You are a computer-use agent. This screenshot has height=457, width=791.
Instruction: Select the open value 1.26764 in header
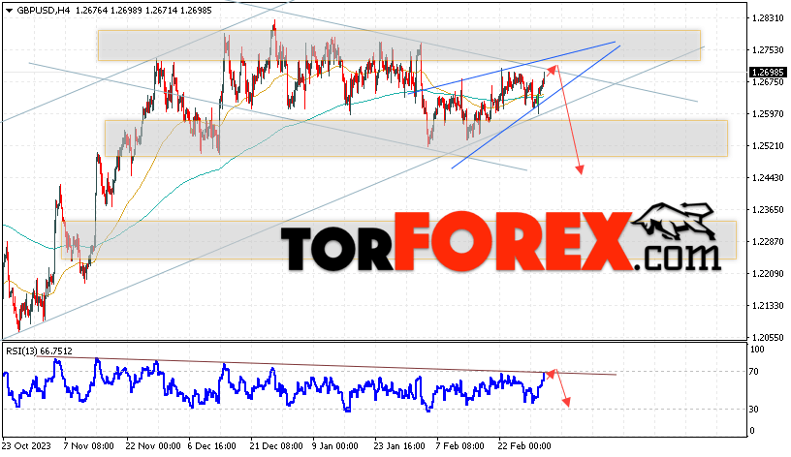click(91, 10)
